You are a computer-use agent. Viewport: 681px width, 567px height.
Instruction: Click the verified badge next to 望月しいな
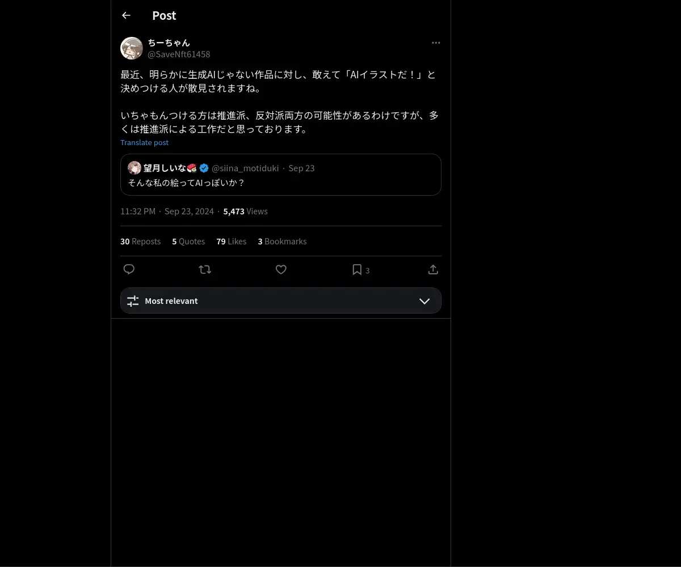(x=204, y=168)
